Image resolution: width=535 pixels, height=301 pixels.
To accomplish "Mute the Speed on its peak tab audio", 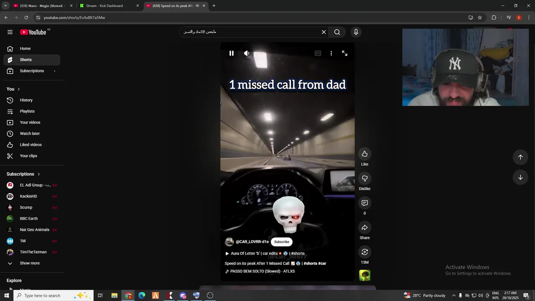I will (197, 6).
